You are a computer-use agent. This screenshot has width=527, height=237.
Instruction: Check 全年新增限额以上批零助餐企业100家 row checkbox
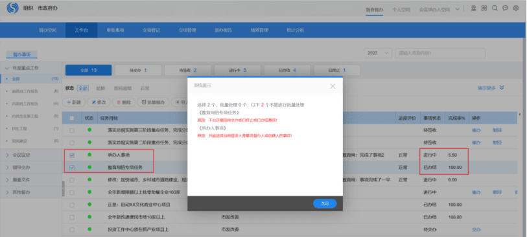[x=72, y=192]
